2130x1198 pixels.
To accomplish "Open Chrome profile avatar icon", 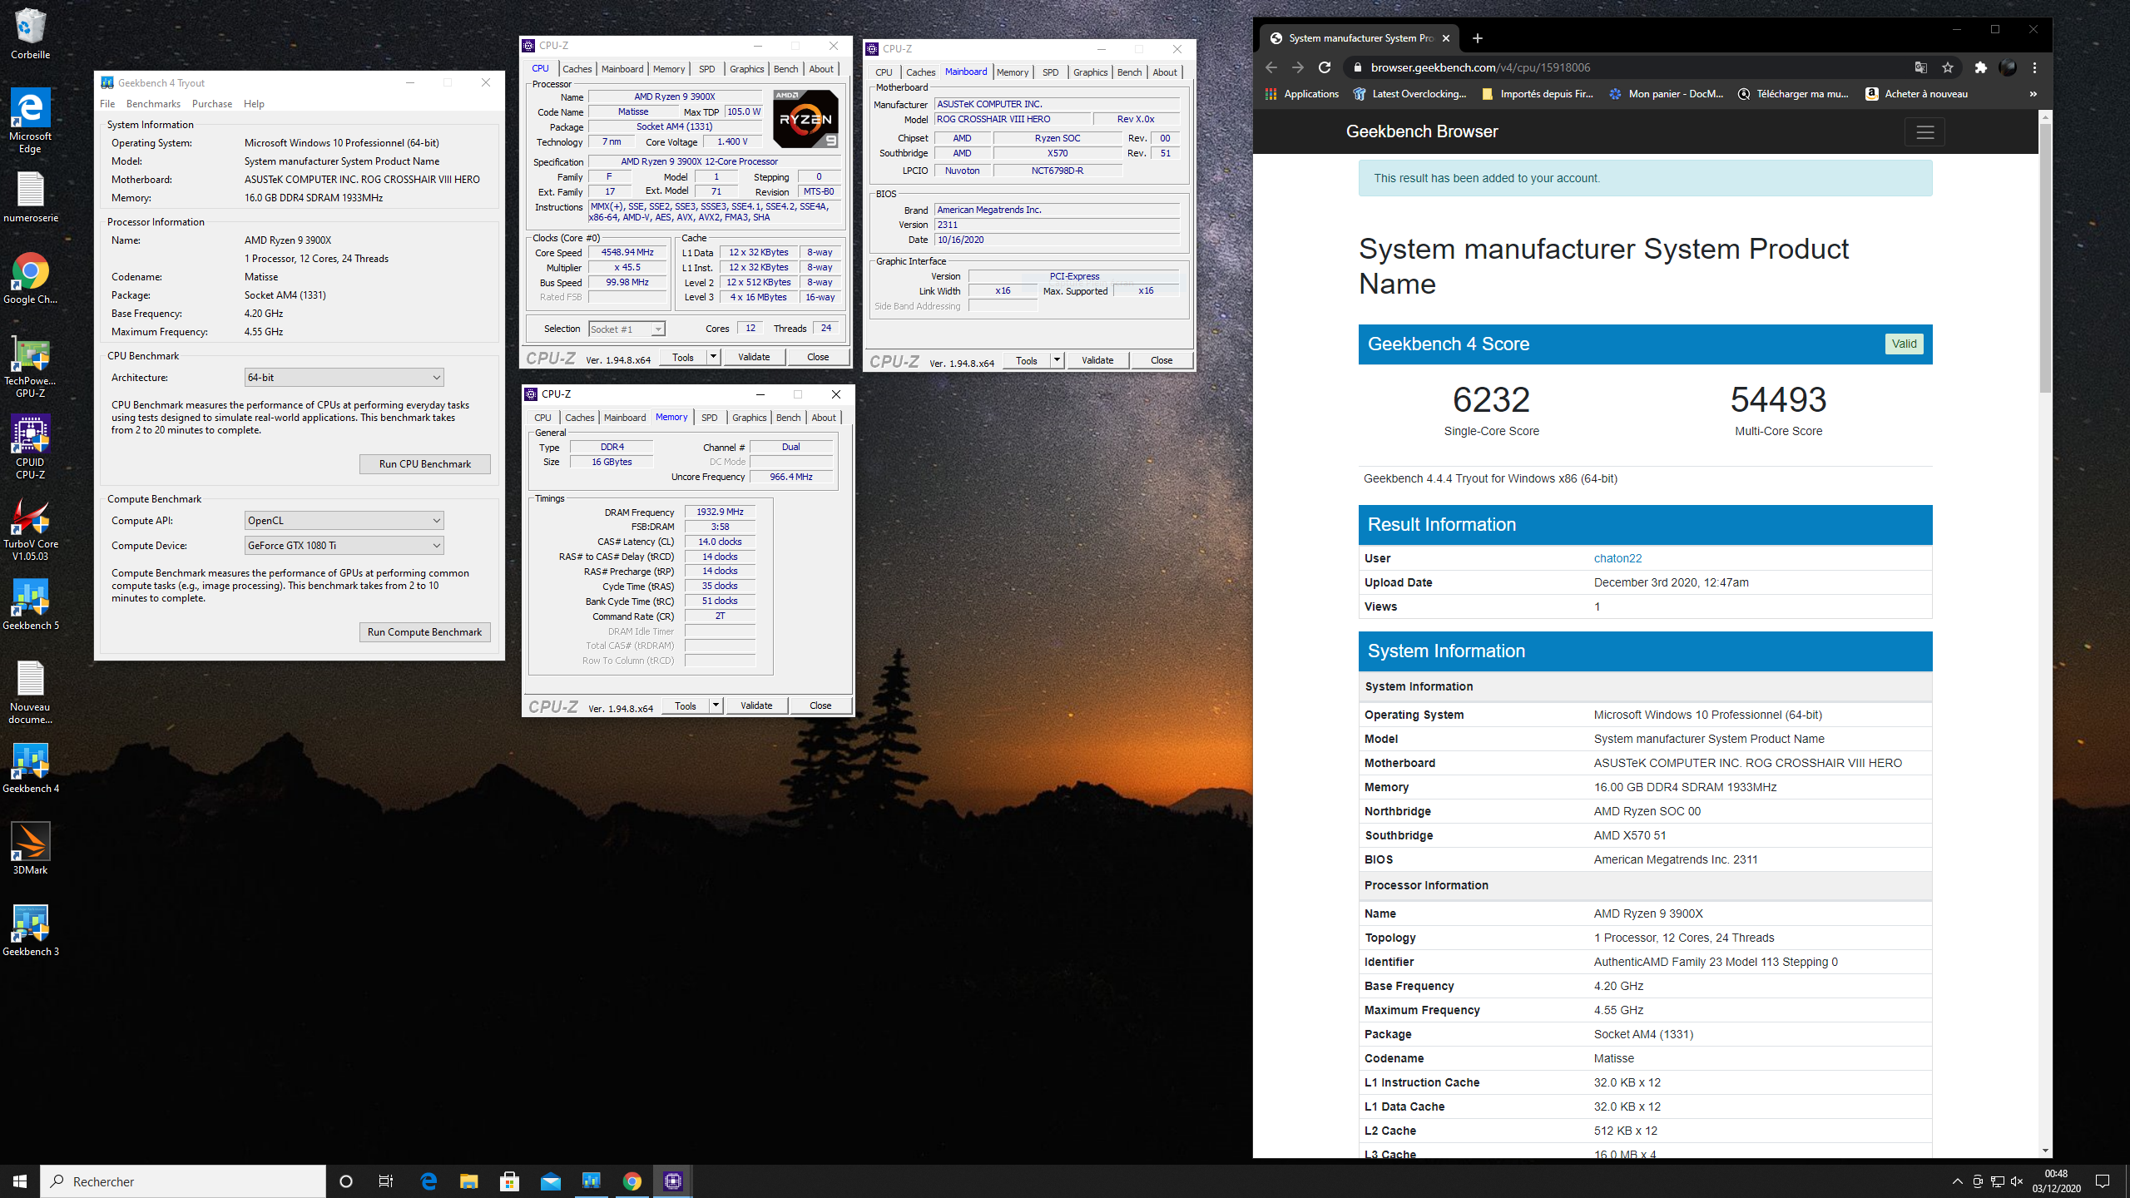I will [x=2007, y=67].
